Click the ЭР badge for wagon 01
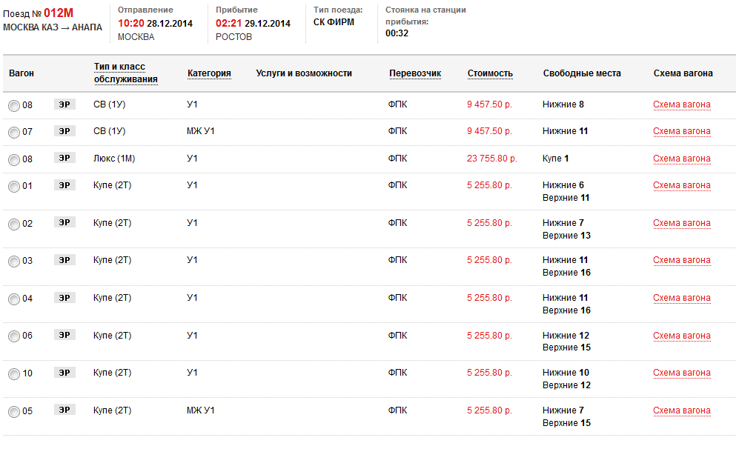 point(64,185)
